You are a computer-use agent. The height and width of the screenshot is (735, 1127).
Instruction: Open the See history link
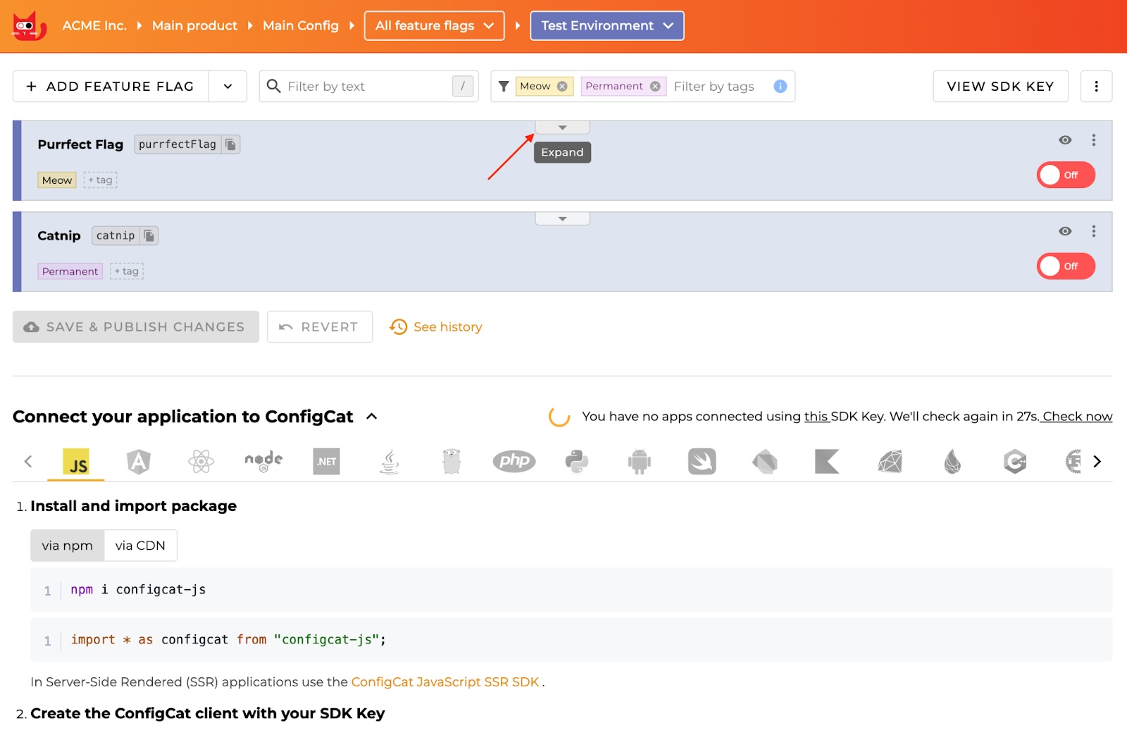pos(447,327)
